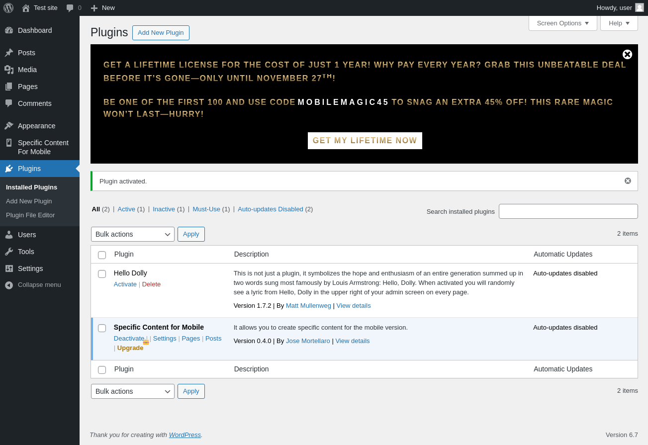This screenshot has width=648, height=445.
Task: Click the Posts pushpin icon
Action: click(x=9, y=53)
